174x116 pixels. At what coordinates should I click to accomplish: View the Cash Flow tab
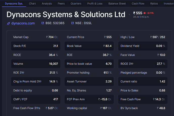click(x=138, y=4)
